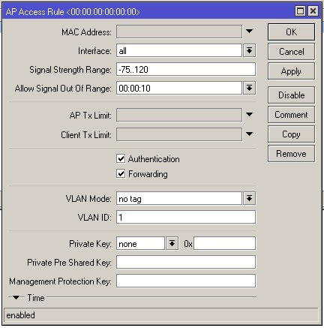Image resolution: width=324 pixels, height=328 pixels.
Task: Disable this access rule
Action: (x=291, y=95)
